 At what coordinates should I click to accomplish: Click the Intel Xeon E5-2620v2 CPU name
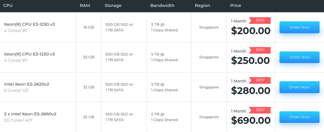(x=27, y=84)
